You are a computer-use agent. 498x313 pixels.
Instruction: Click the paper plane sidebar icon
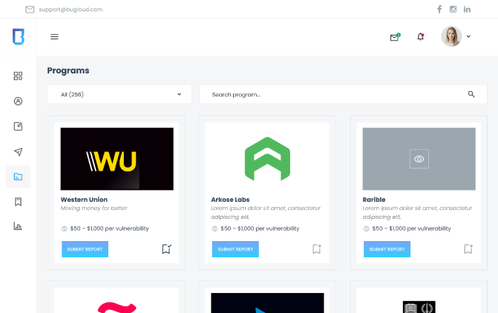pyautogui.click(x=18, y=152)
